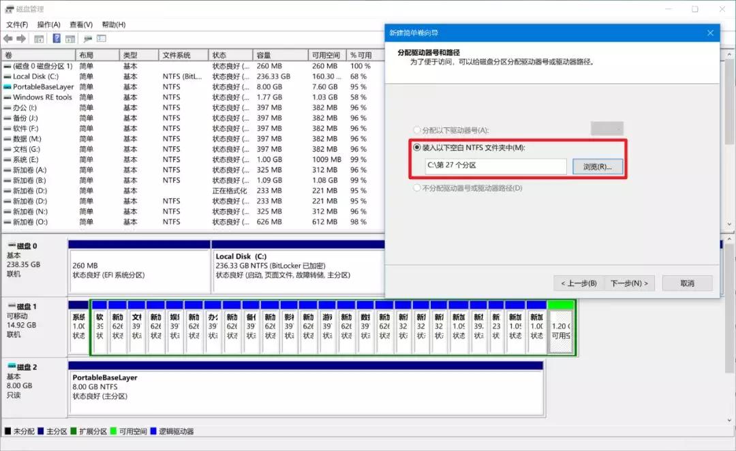The image size is (736, 451).
Task: Click the 浏览(R)... button
Action: 598,167
